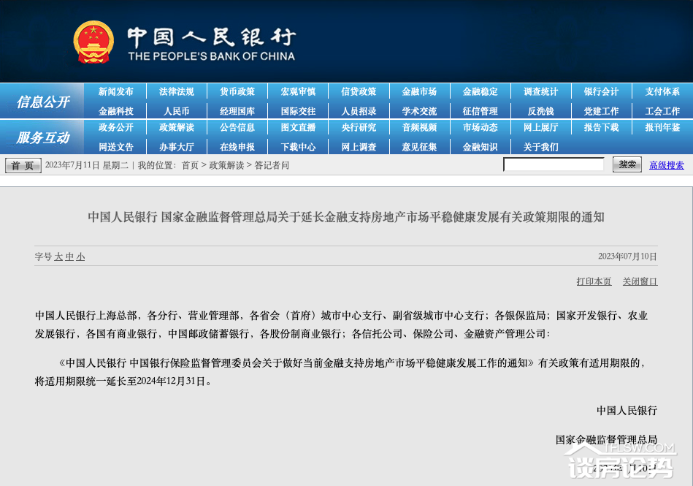The width and height of the screenshot is (693, 486).
Task: Select 在线申报 in the navigation
Action: (237, 147)
